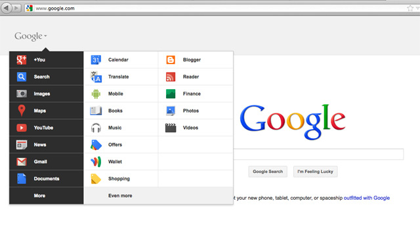This screenshot has height=239, width=420.
Task: Click the Wallet icon
Action: pyautogui.click(x=96, y=162)
